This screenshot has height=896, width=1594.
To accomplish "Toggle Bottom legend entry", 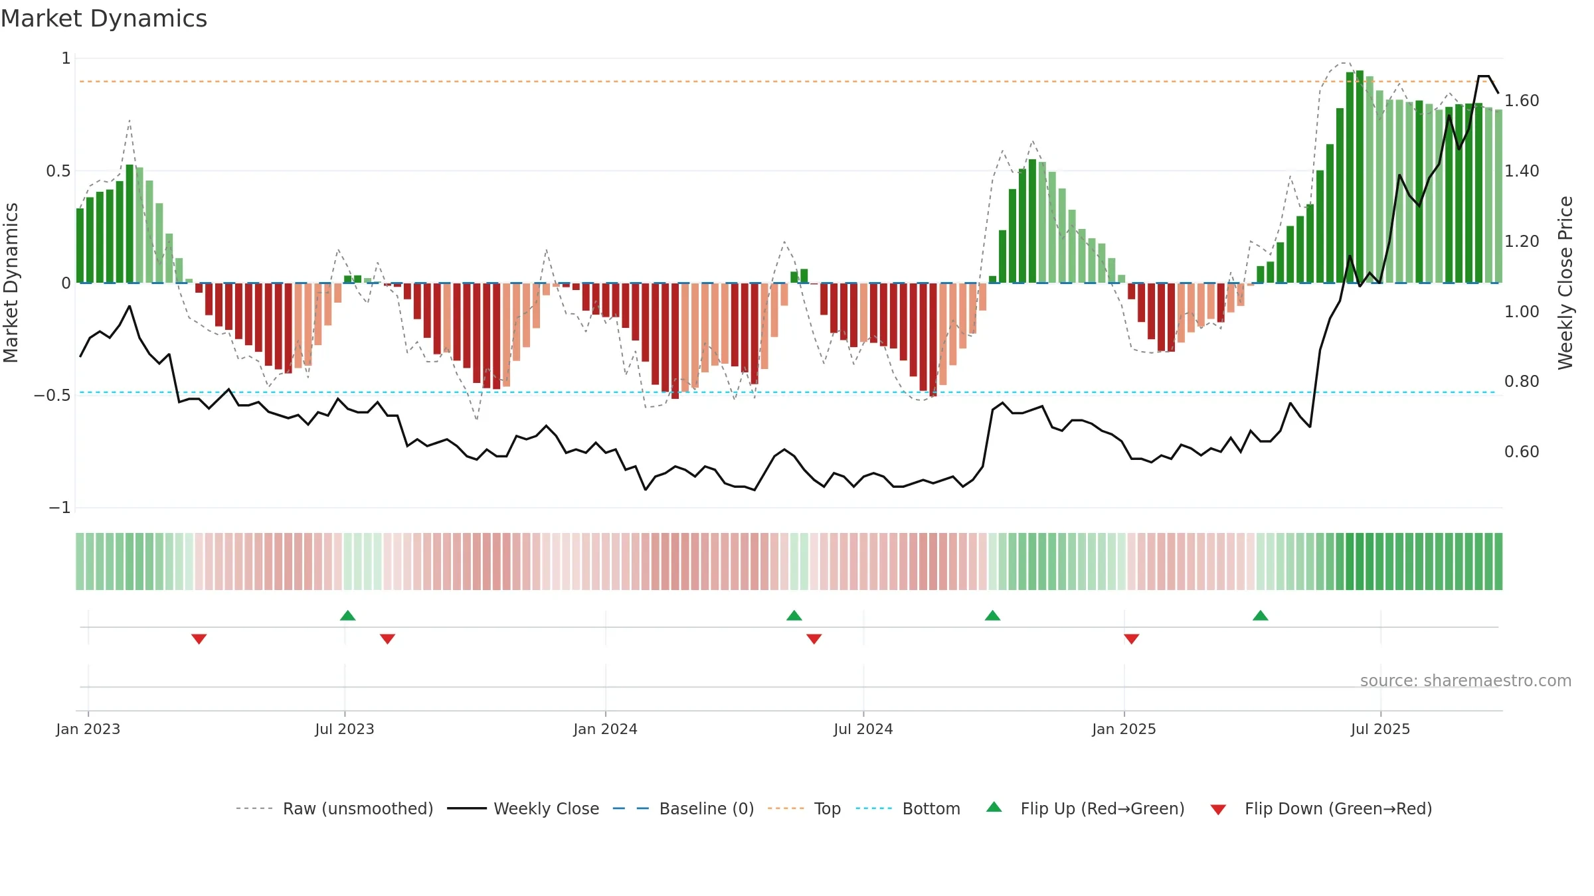I will tap(908, 808).
